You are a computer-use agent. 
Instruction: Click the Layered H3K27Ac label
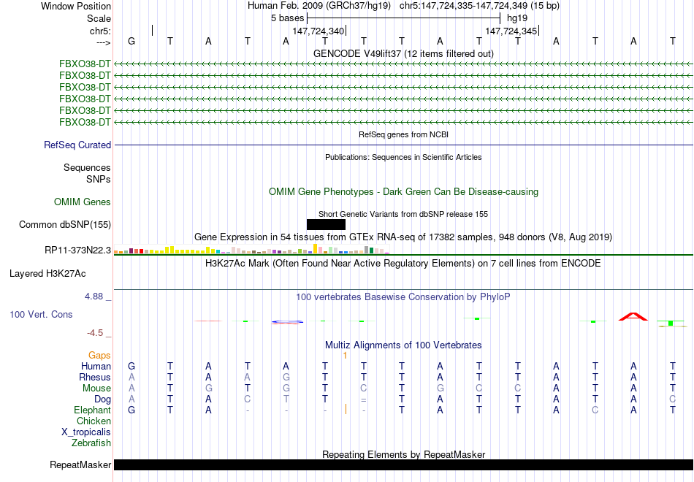point(47,274)
